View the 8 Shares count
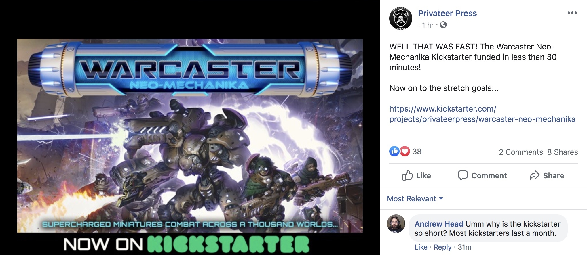Image resolution: width=587 pixels, height=255 pixels. point(563,152)
